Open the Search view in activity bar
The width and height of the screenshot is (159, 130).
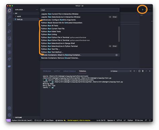click(x=9, y=17)
